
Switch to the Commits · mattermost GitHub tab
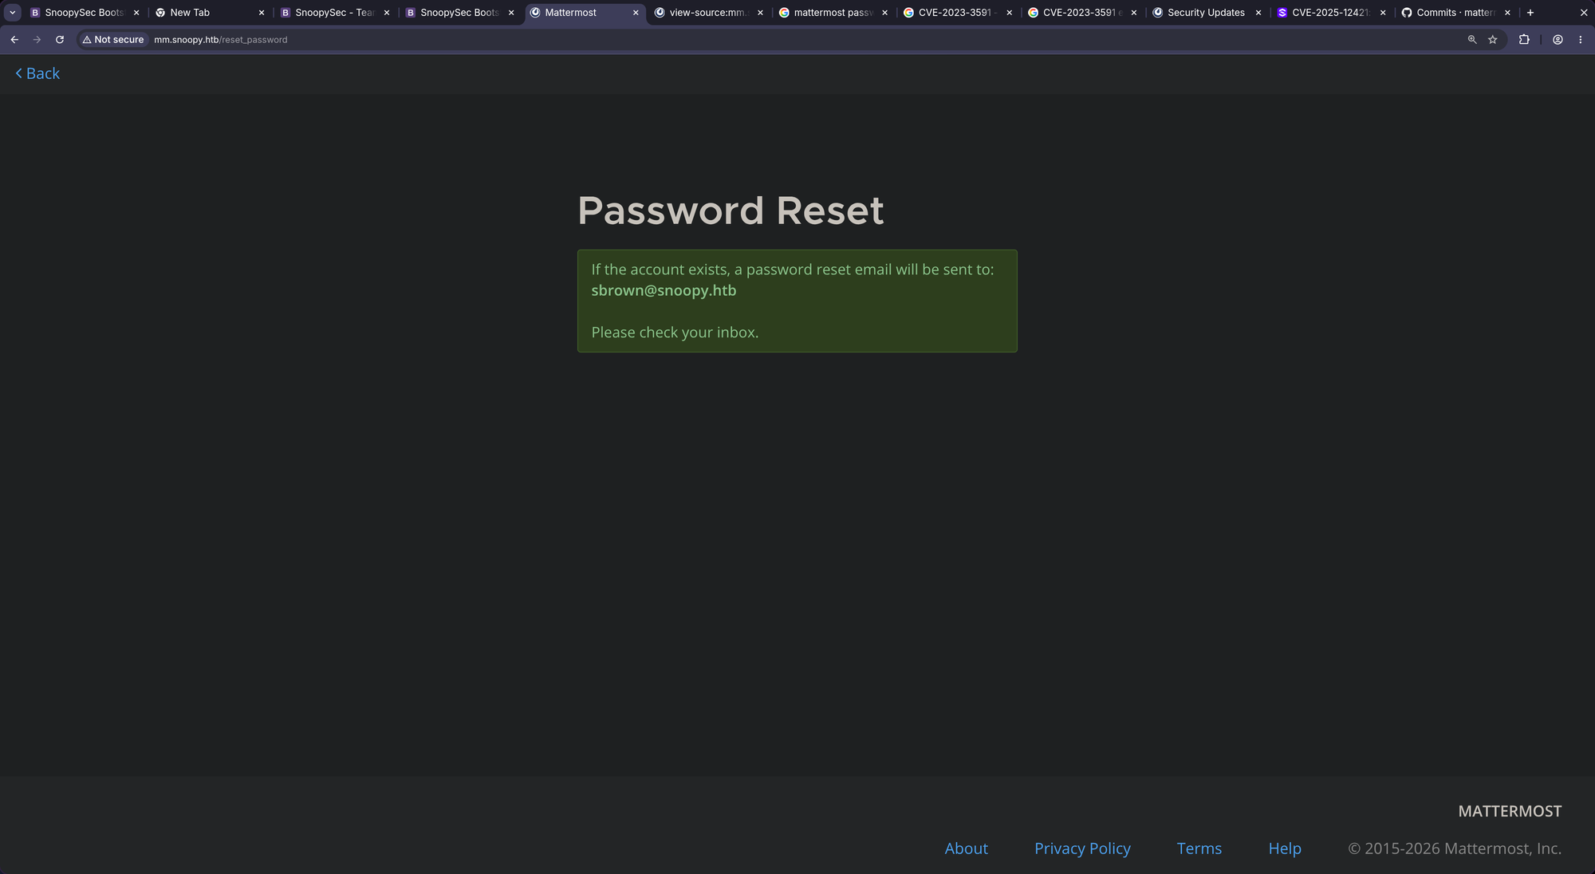coord(1455,13)
